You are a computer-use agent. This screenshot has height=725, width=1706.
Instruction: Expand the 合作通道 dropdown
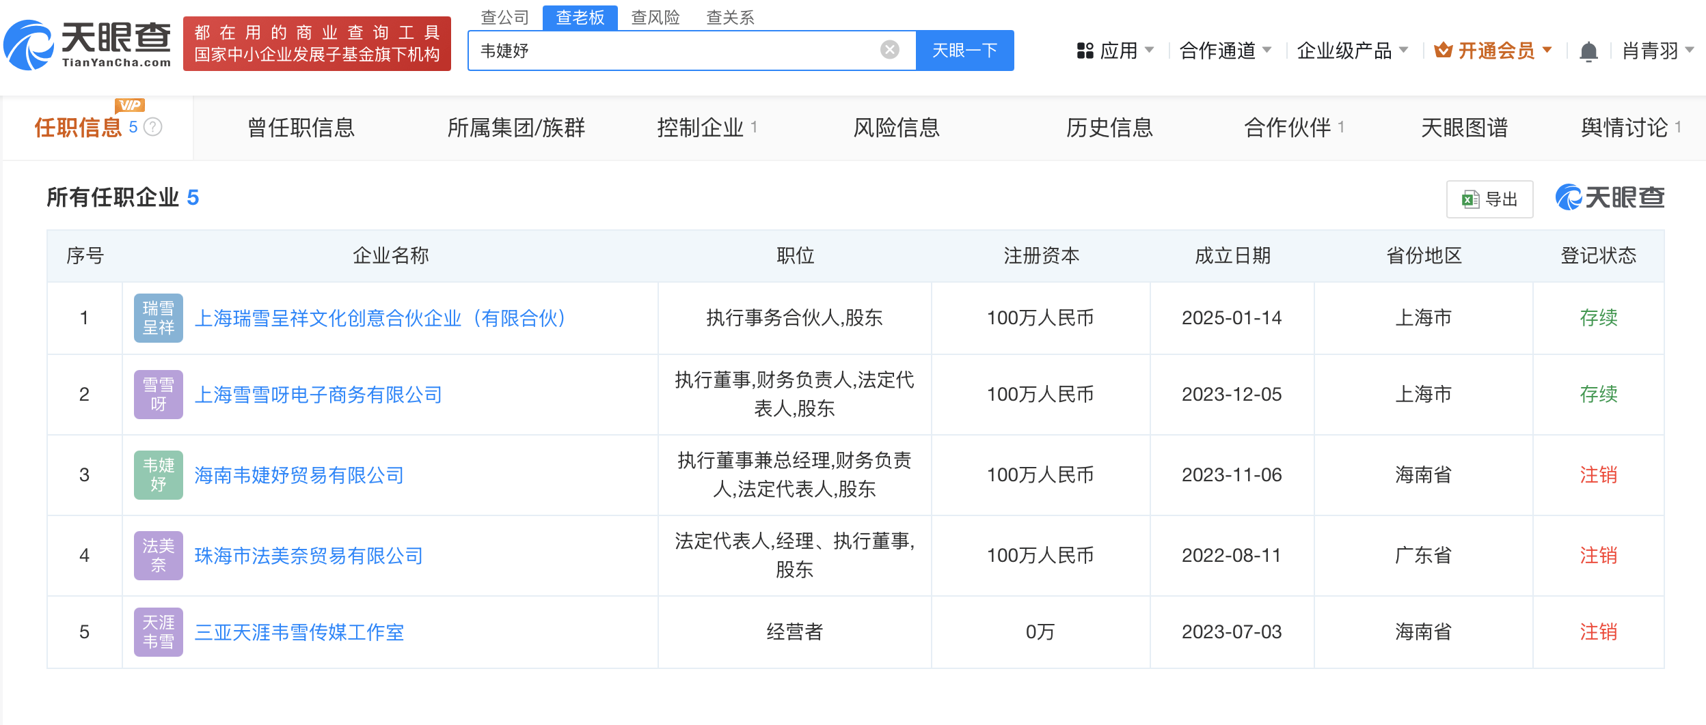pos(1226,51)
